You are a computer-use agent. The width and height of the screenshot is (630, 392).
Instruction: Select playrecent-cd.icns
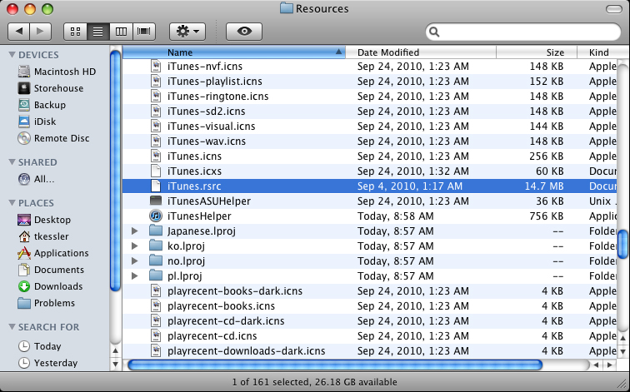pyautogui.click(x=370, y=336)
